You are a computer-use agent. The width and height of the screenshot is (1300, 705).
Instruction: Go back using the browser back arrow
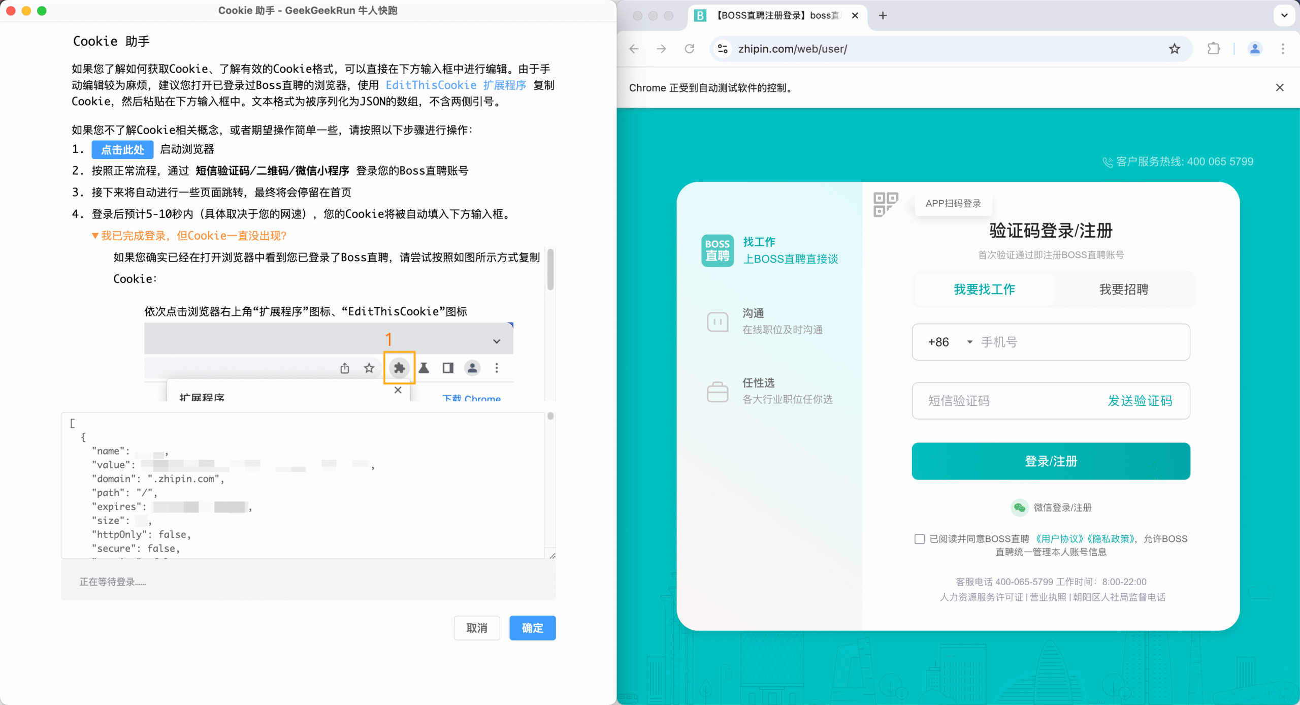pyautogui.click(x=633, y=49)
